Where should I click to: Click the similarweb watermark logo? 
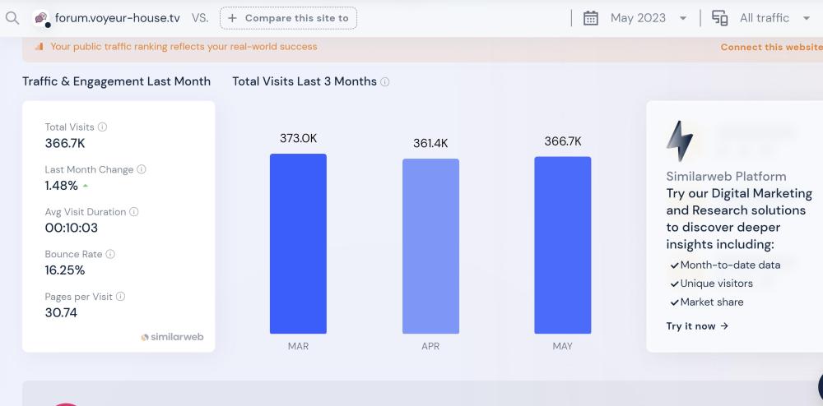172,337
